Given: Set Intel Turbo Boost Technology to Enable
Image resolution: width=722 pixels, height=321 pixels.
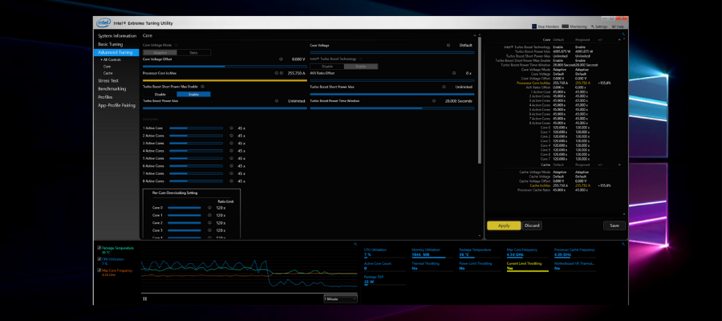Looking at the screenshot, I should (361, 67).
